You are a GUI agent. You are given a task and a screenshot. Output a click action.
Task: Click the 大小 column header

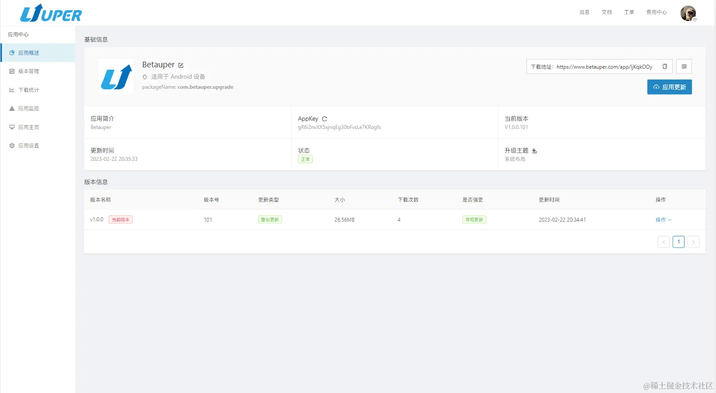pyautogui.click(x=340, y=200)
